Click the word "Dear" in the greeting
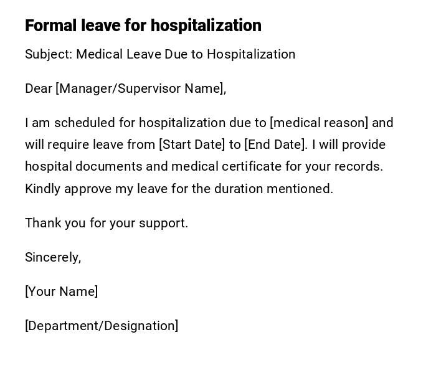 click(x=39, y=88)
